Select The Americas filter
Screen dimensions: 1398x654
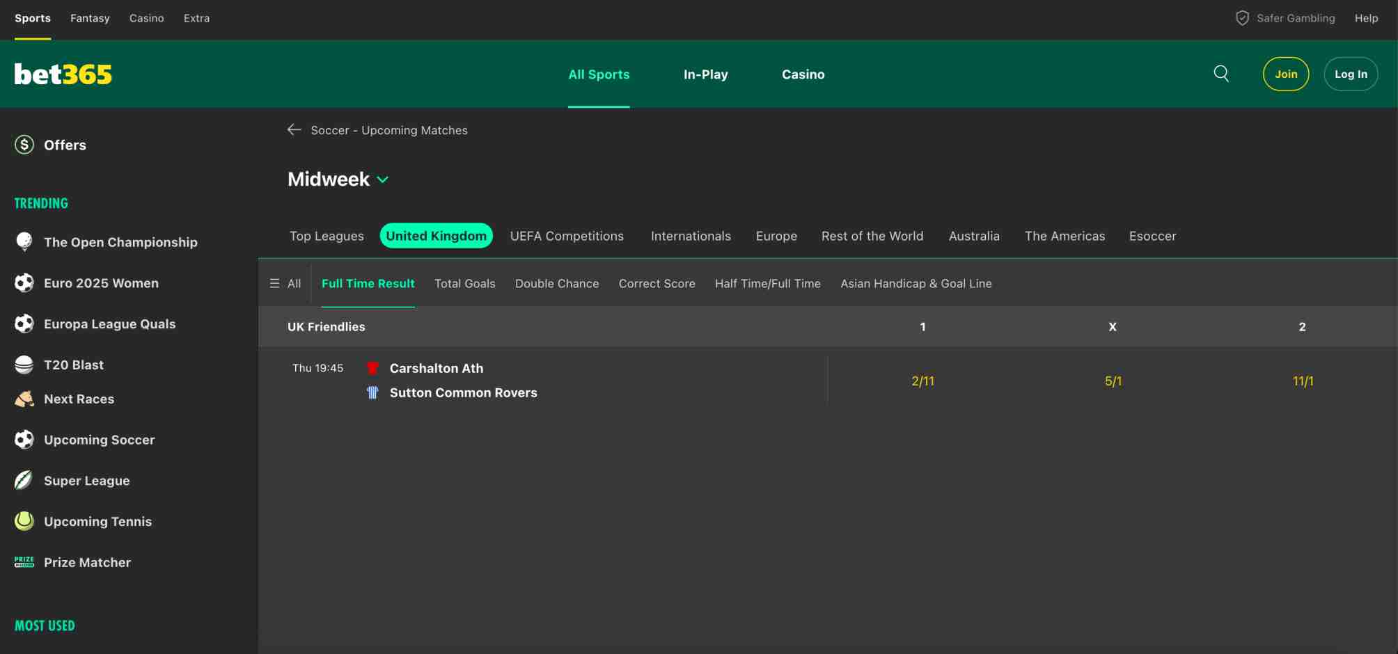click(1065, 236)
